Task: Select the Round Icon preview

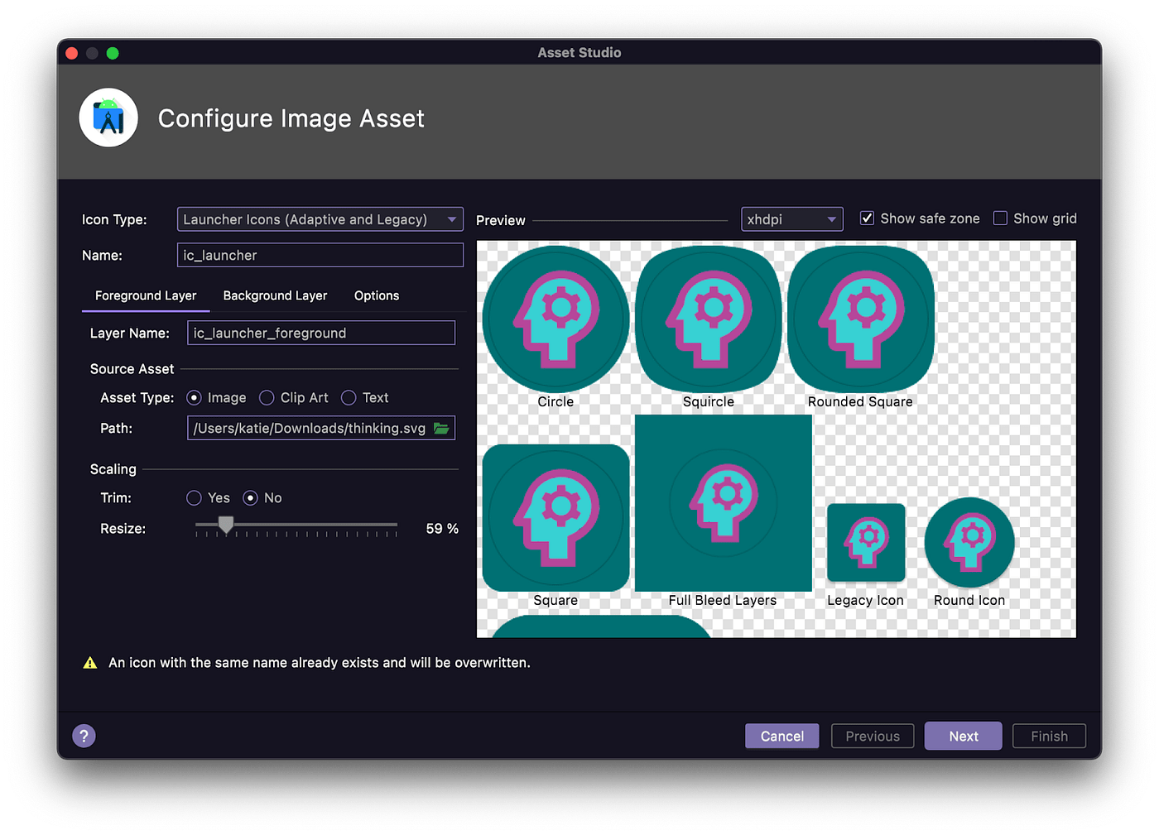Action: click(x=969, y=542)
